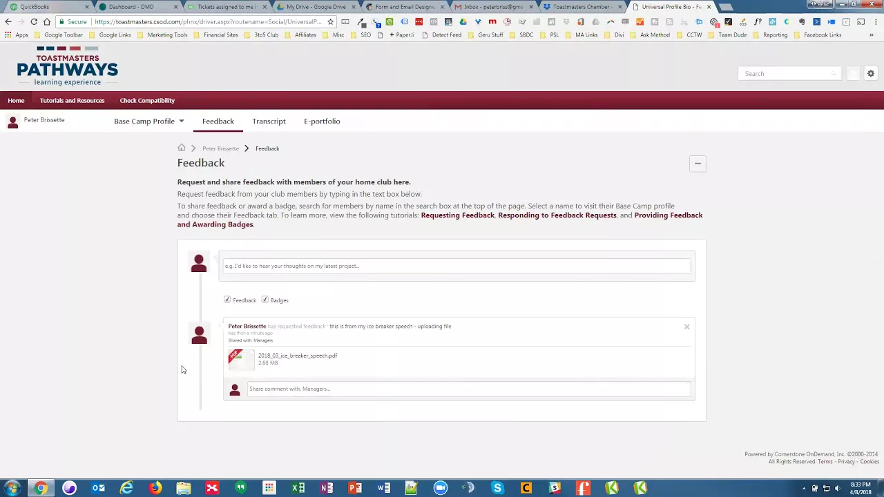Open the Privacy link in footer

(x=846, y=461)
